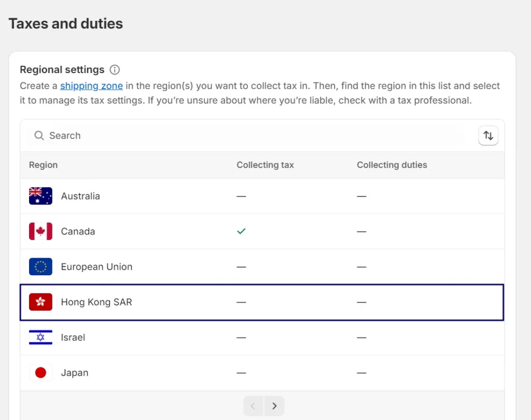This screenshot has width=531, height=420.
Task: Click the Region column header
Action: tap(43, 164)
